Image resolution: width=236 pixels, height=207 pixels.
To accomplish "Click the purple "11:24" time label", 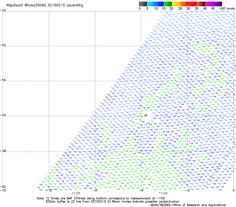I will coord(163,193).
